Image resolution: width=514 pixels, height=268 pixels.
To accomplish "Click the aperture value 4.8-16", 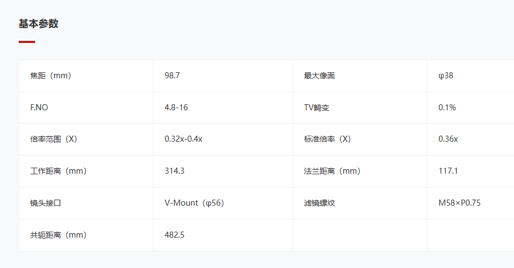I will click(176, 108).
